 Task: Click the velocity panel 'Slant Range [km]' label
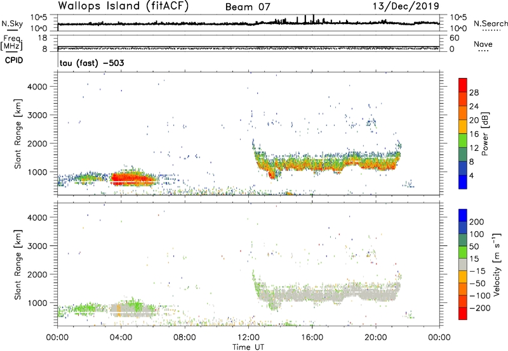pos(18,265)
